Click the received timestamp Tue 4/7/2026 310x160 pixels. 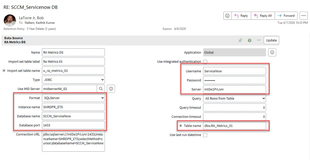pyautogui.click(x=292, y=23)
